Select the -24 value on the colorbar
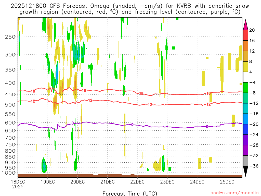The image size is (261, 196). 254,135
